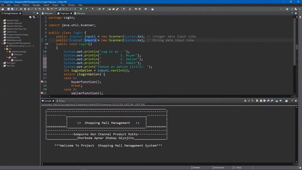Expand the Abashik Hotel project
Viewport: 302px width, 170px height.
(2, 20)
